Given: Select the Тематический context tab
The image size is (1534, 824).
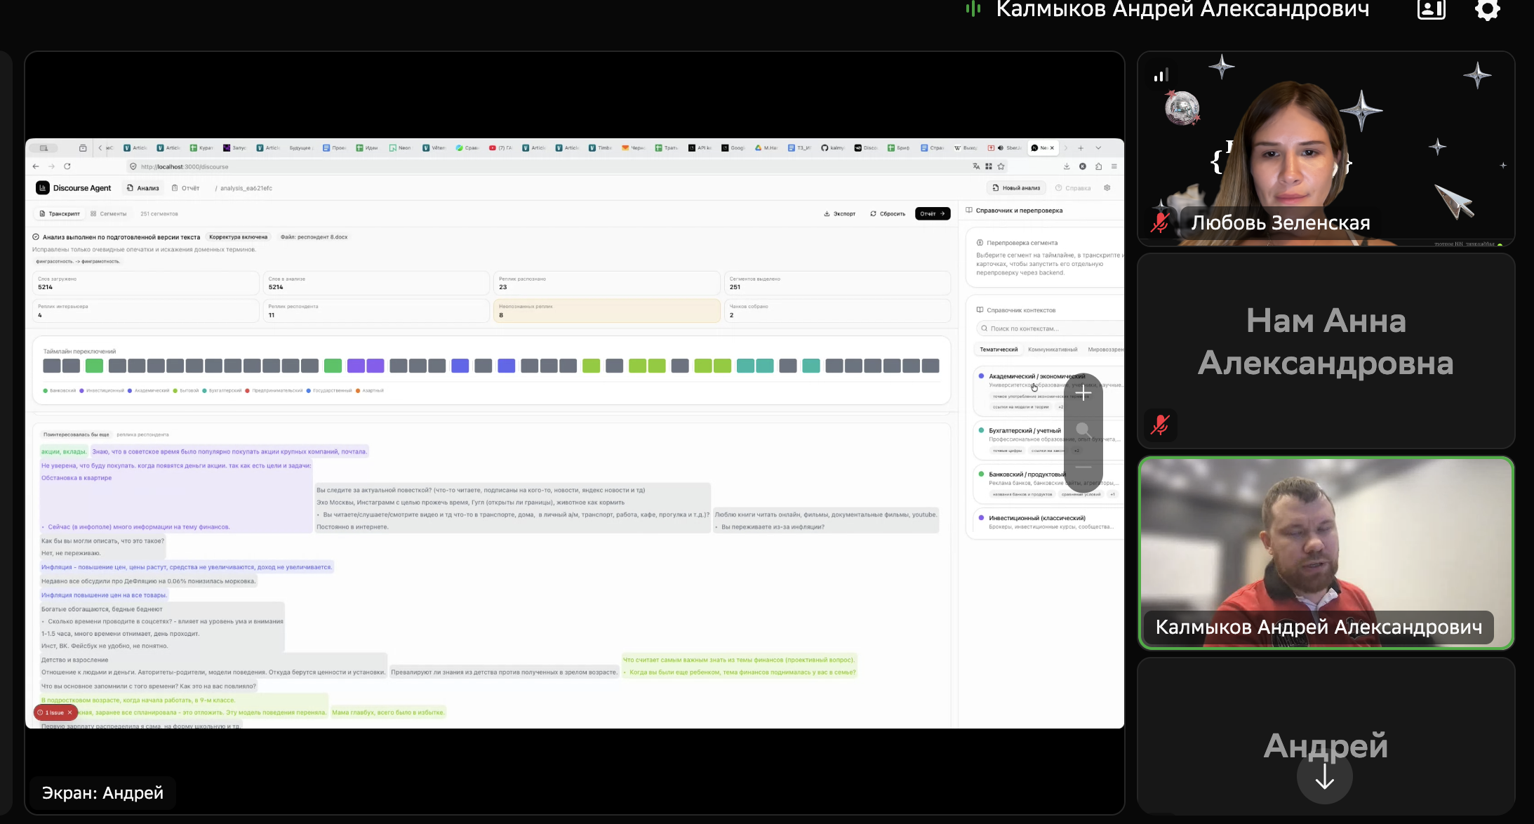Looking at the screenshot, I should (x=998, y=350).
